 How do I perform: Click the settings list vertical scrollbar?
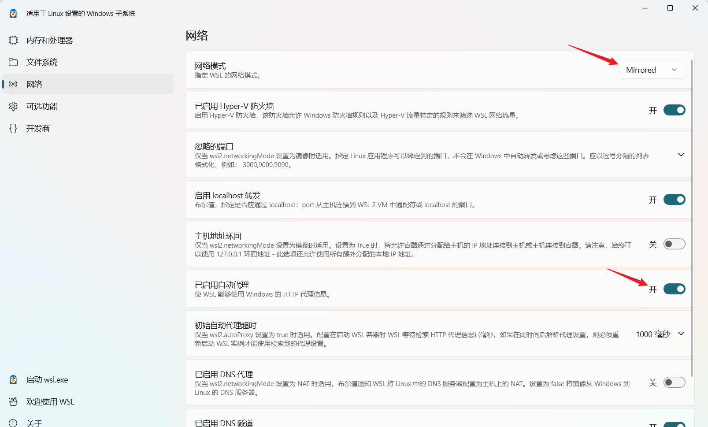click(x=692, y=218)
